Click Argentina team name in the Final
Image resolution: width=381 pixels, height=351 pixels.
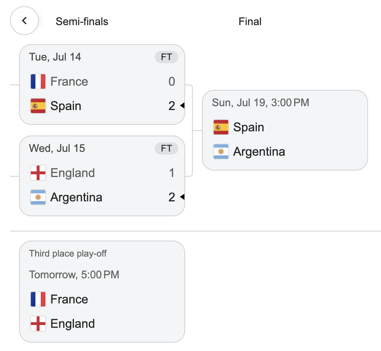(259, 152)
